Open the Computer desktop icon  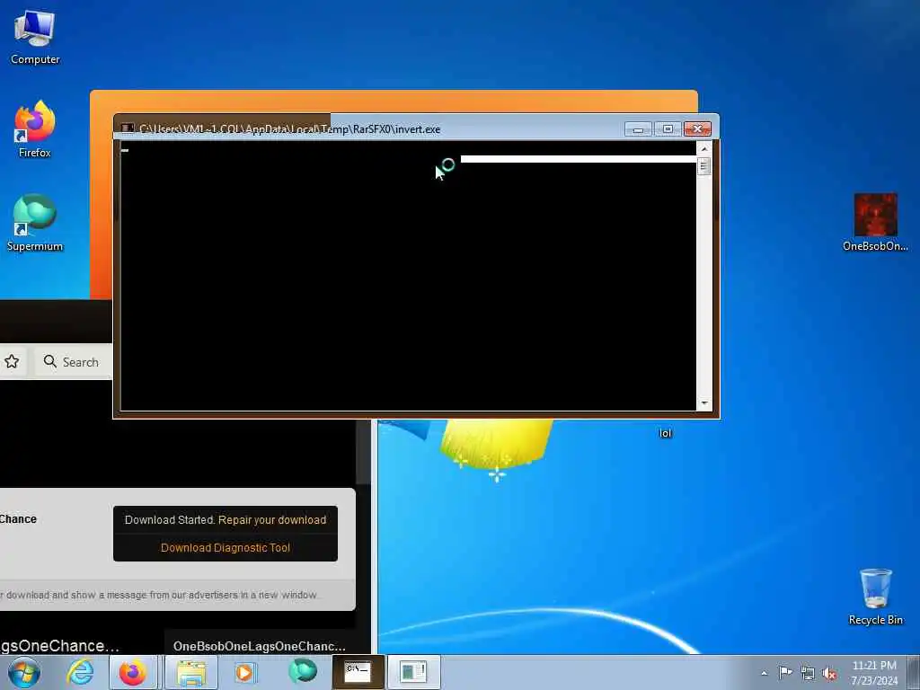pyautogui.click(x=35, y=38)
